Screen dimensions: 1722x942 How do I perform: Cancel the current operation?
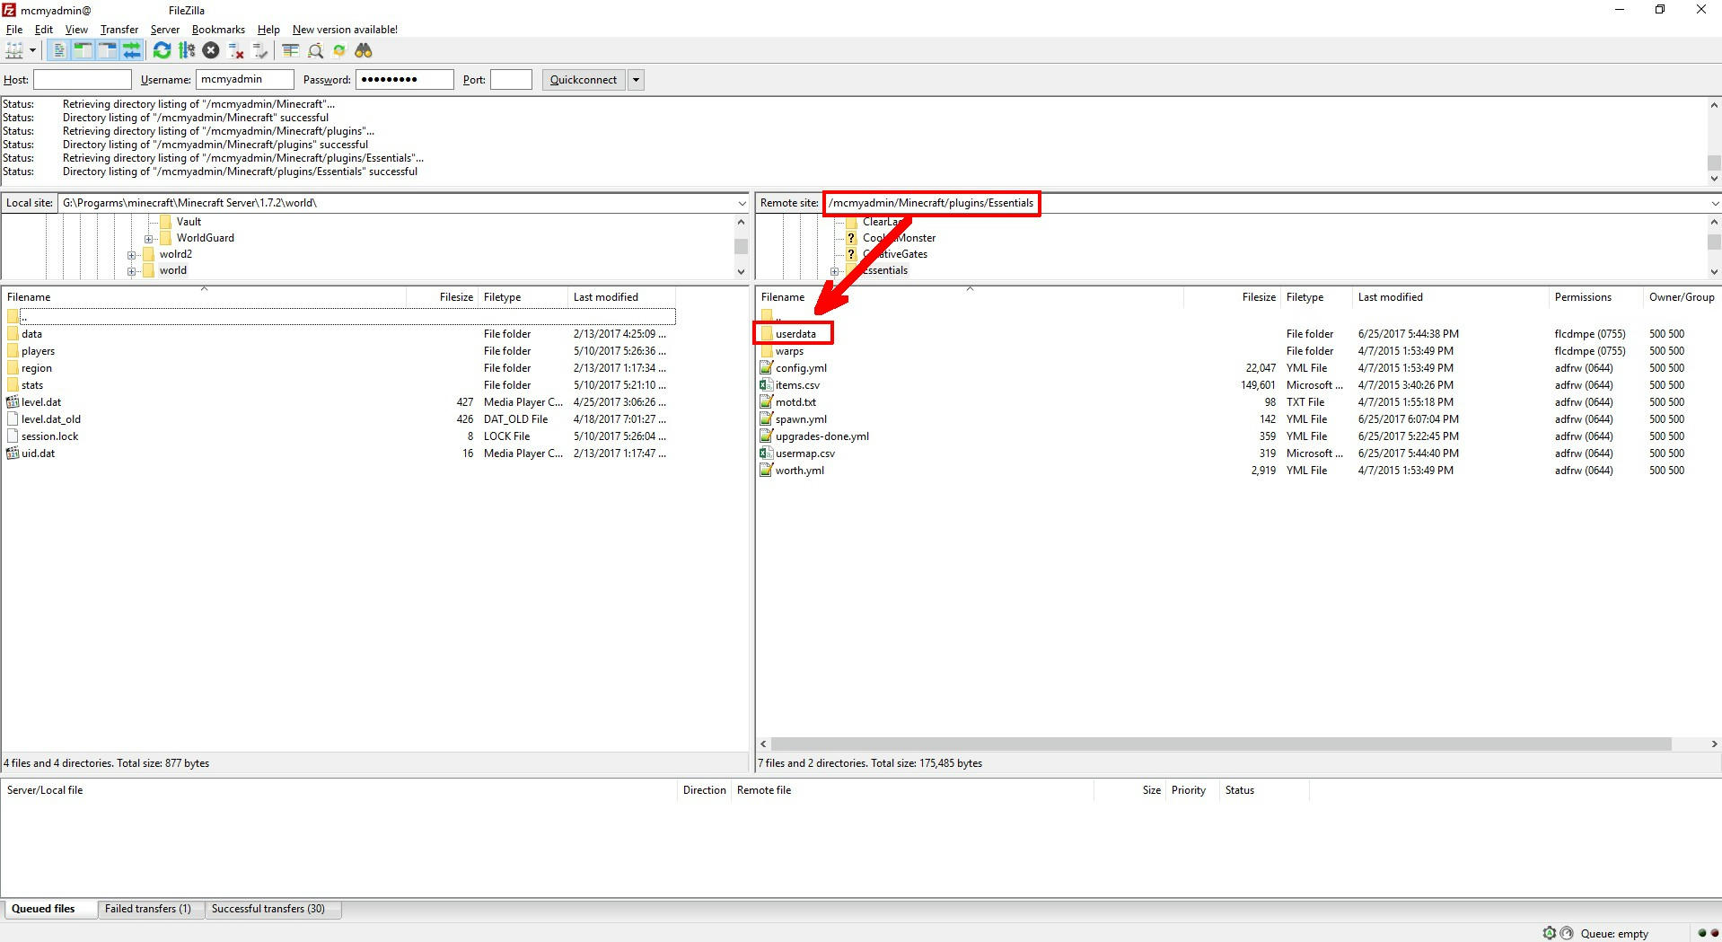coord(211,50)
